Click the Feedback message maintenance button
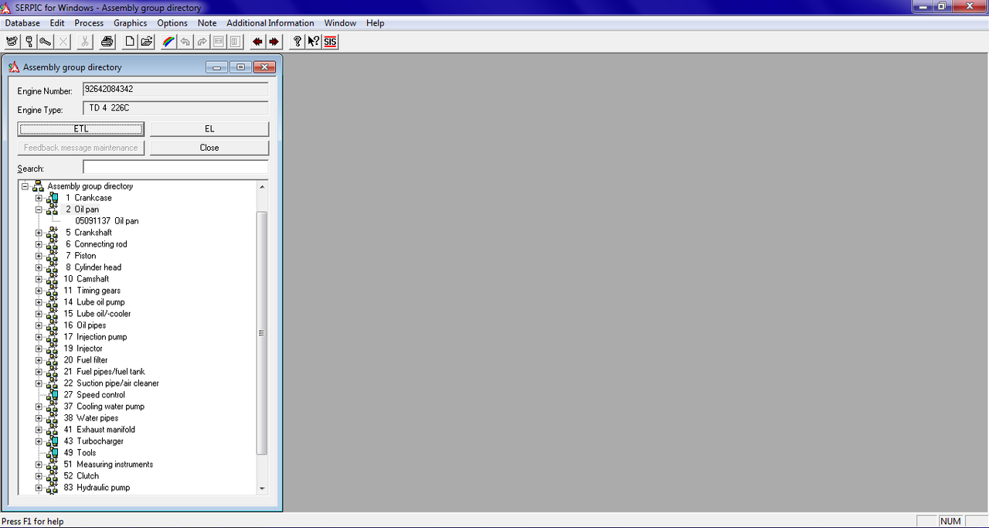 (81, 148)
